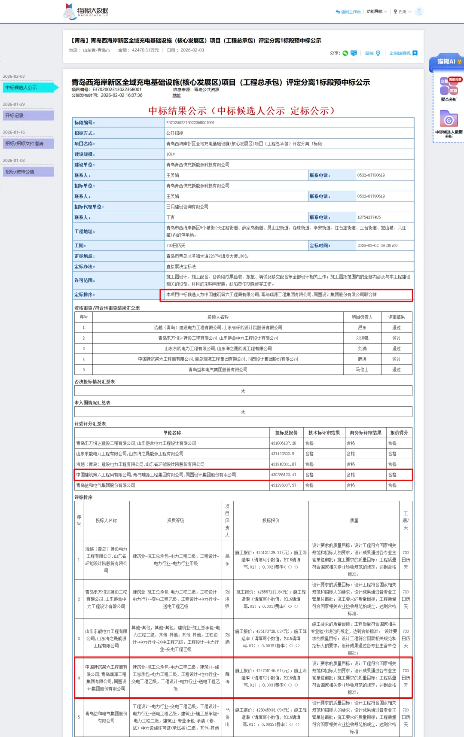Click the location pin icon by 四川
This screenshot has height=737, width=464.
pyautogui.click(x=396, y=12)
